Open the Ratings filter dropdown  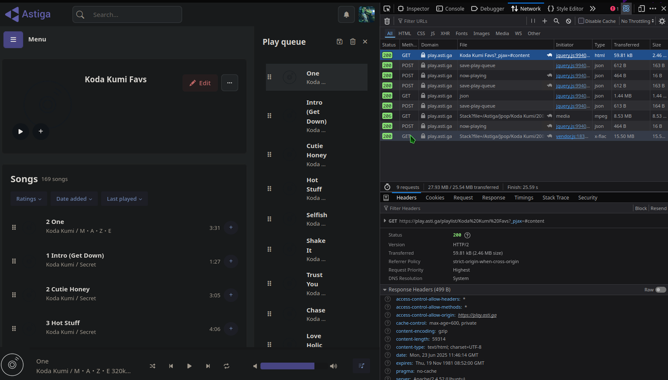coord(29,199)
